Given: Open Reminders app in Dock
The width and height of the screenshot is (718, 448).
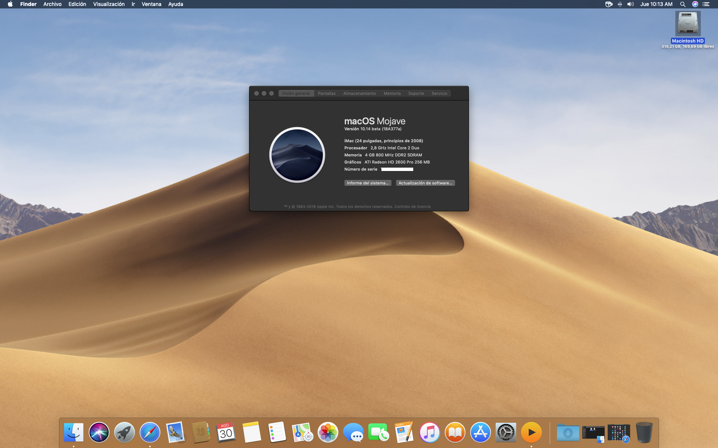Looking at the screenshot, I should pos(277,432).
